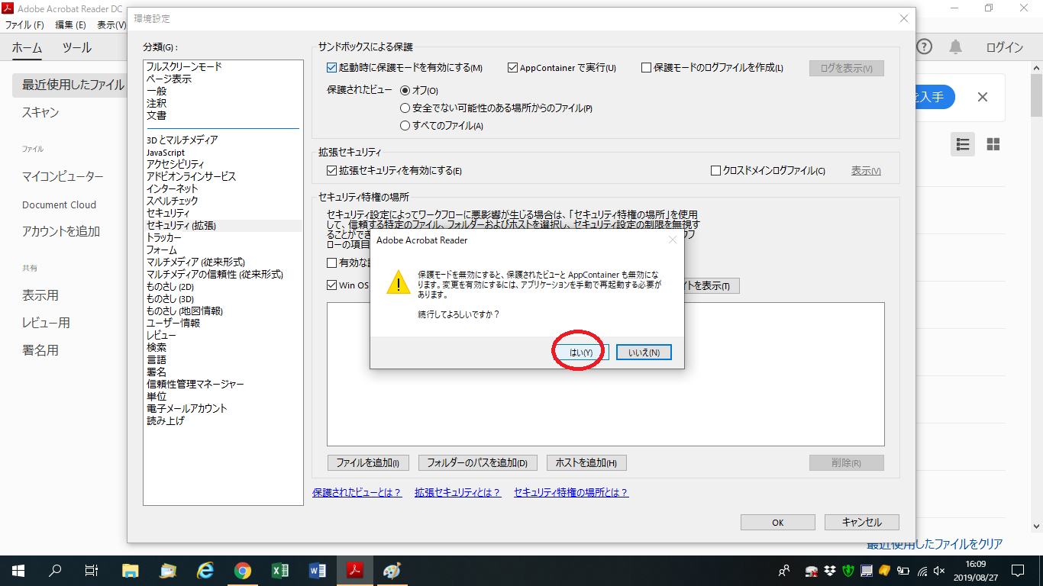Open the 編集(E) menu

71,25
